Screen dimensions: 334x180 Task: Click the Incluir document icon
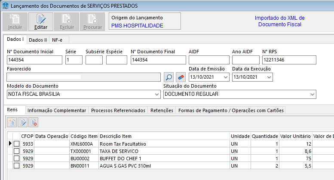pyautogui.click(x=15, y=18)
